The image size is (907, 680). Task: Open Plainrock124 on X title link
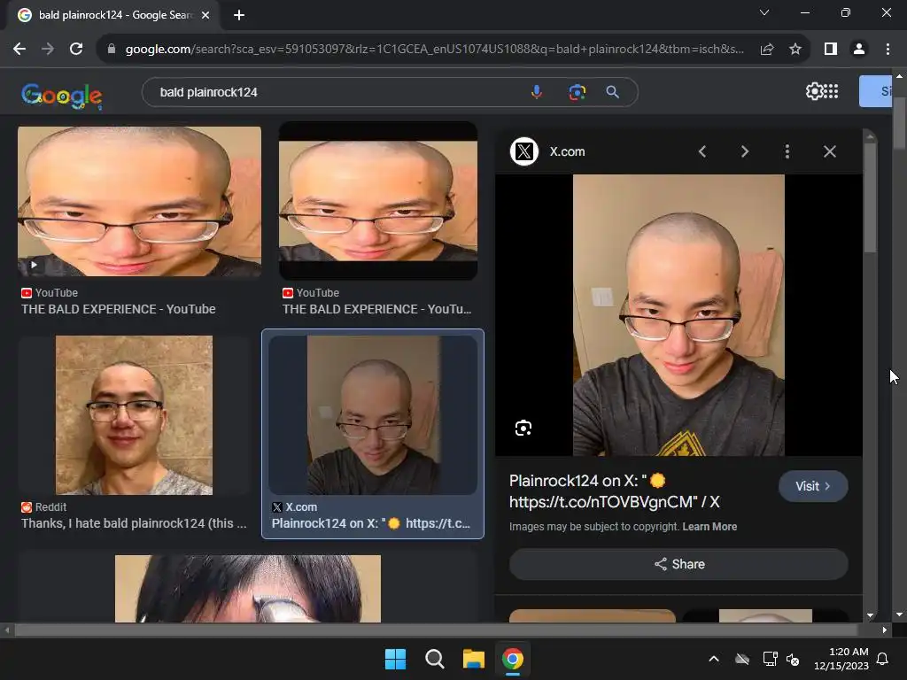pos(615,491)
